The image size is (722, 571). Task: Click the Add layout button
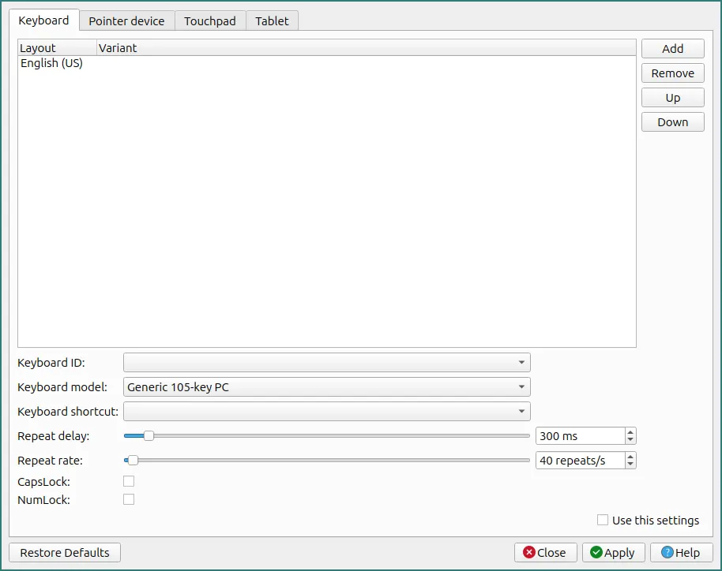tap(673, 48)
